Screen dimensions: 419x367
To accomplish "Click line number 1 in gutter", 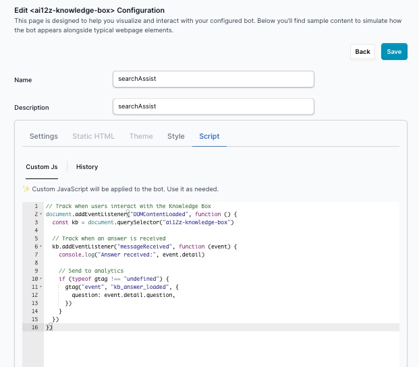I will point(36,206).
